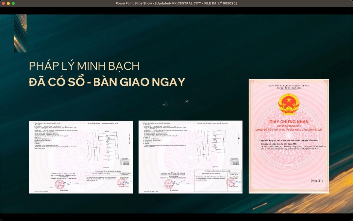Click the red seal on the middle document
Screen dimensions: 353x221
coord(169,184)
